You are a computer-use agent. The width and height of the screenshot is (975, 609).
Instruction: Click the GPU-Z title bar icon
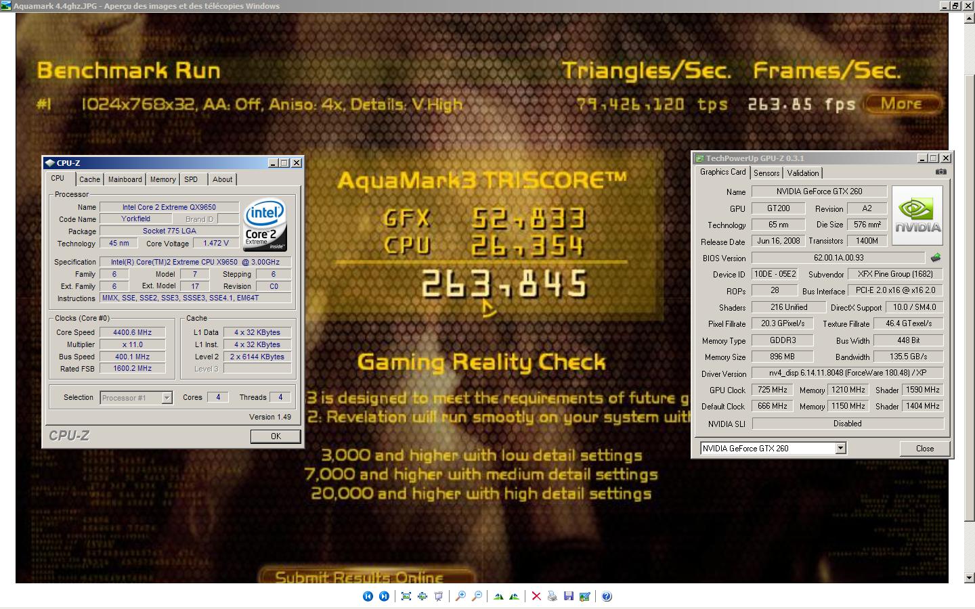pos(700,158)
